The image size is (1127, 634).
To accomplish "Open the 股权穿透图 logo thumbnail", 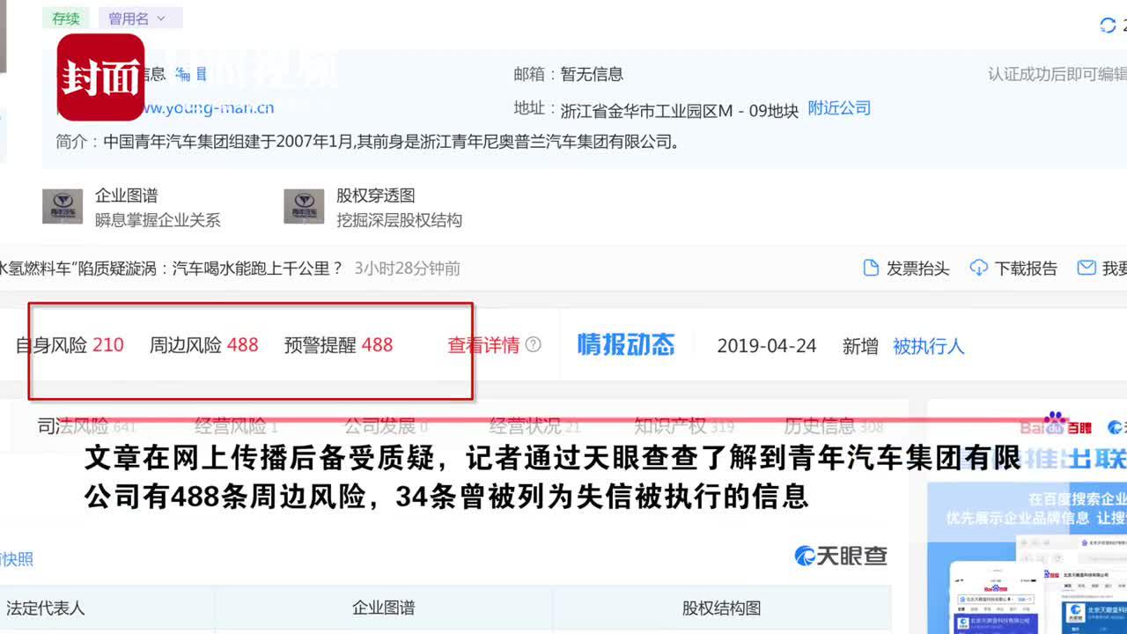I will click(304, 206).
